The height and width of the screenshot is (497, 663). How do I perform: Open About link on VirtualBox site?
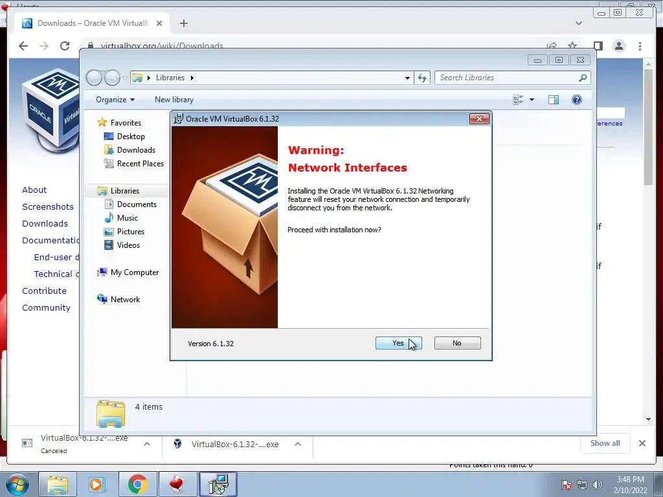34,190
